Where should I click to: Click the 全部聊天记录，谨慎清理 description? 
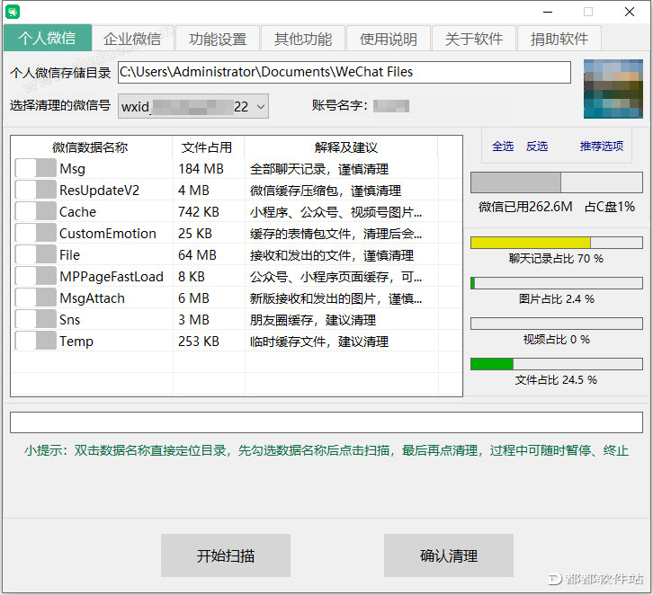(x=319, y=169)
